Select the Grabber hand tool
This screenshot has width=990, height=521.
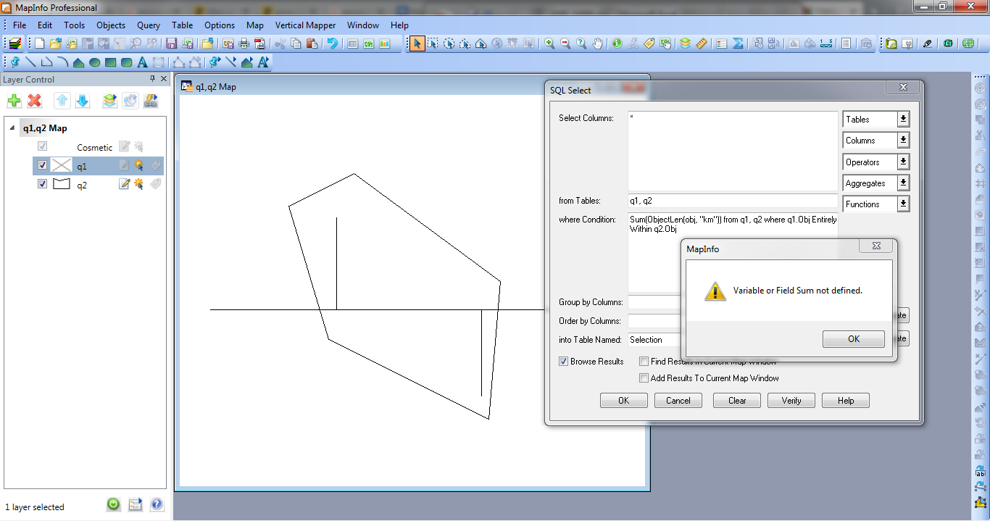pos(597,43)
